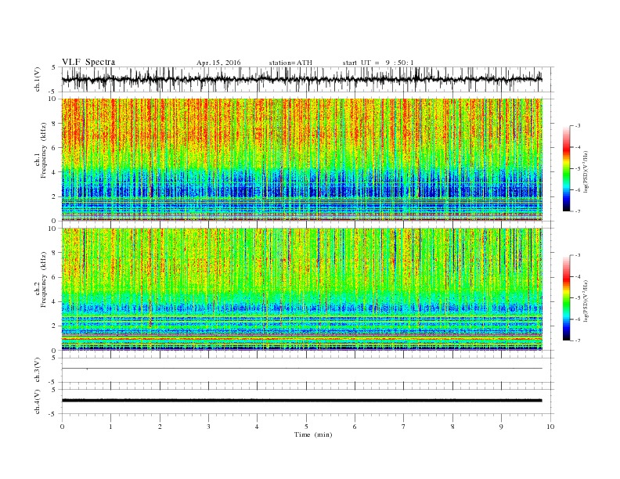Click the upper colorbar beside ch.1 spectrogram
620x479 pixels.
[x=566, y=168]
